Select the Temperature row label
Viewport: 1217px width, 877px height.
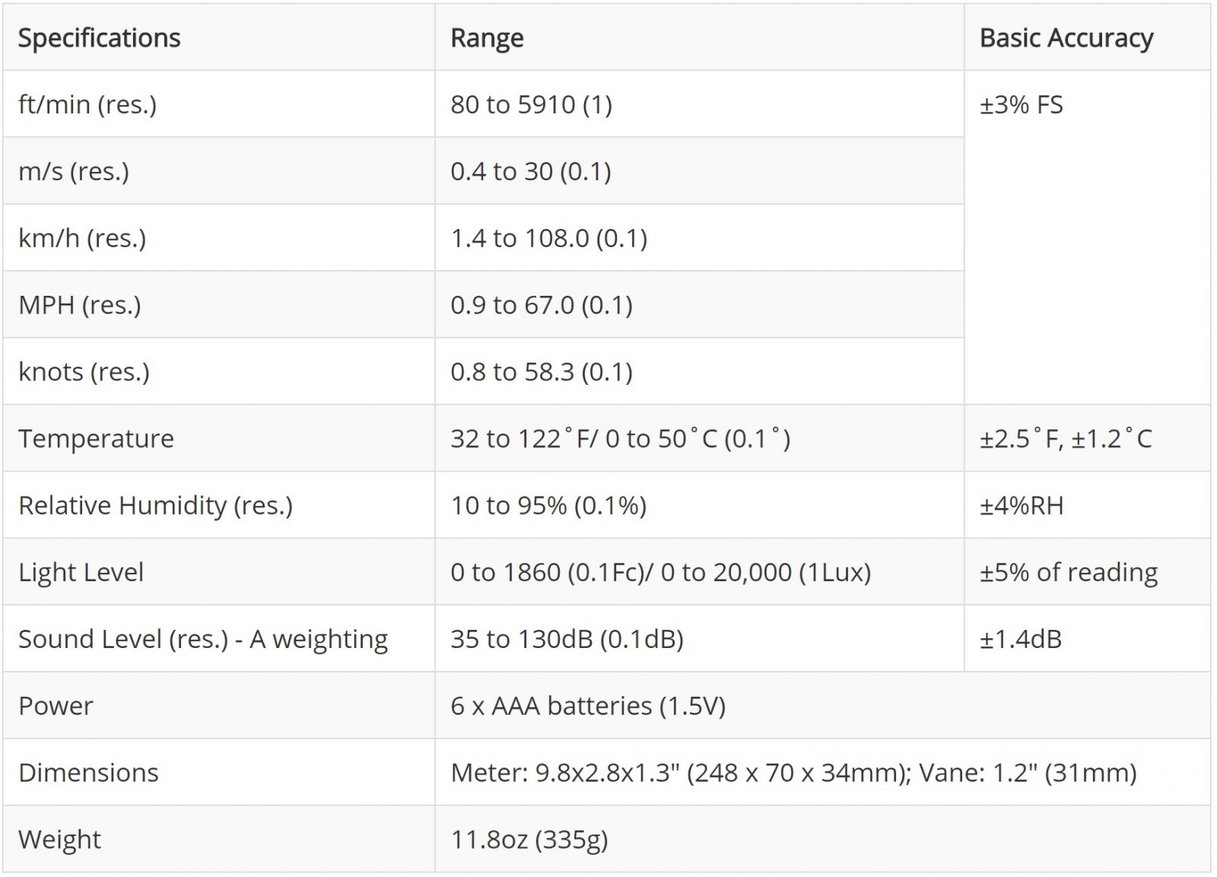click(x=96, y=439)
